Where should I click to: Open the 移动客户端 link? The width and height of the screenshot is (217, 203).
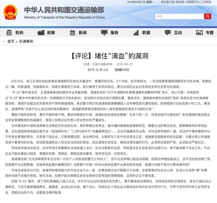pyautogui.click(x=168, y=2)
